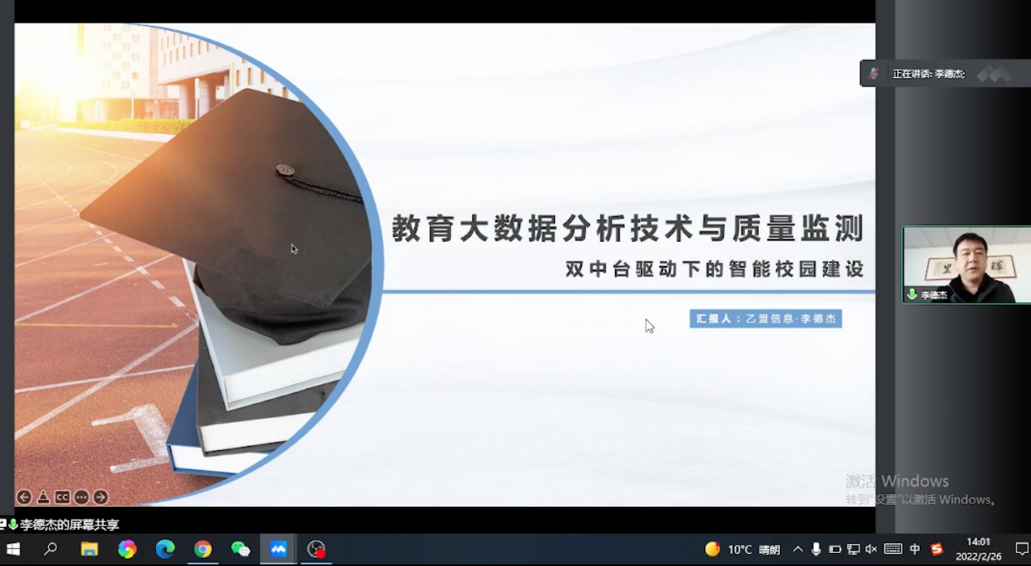Click the 10°C 晴朗 weather text

click(x=754, y=550)
